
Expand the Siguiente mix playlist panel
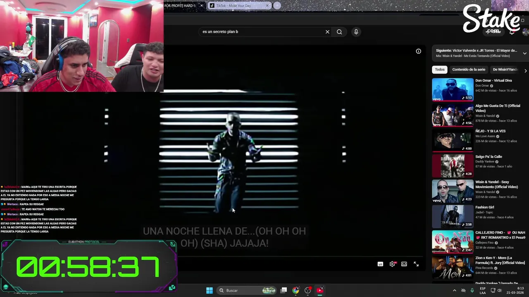tap(524, 53)
